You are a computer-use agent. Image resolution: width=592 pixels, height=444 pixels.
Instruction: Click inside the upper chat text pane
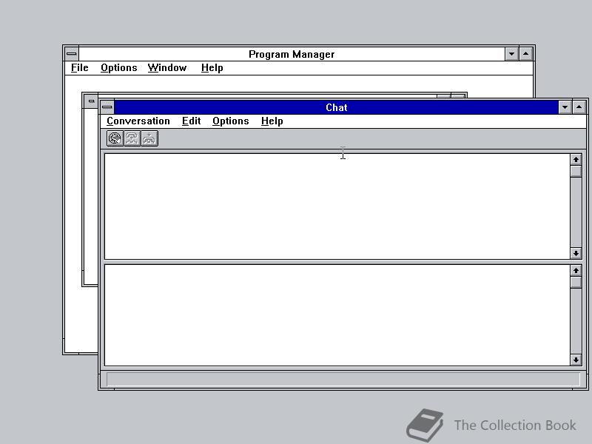[337, 206]
